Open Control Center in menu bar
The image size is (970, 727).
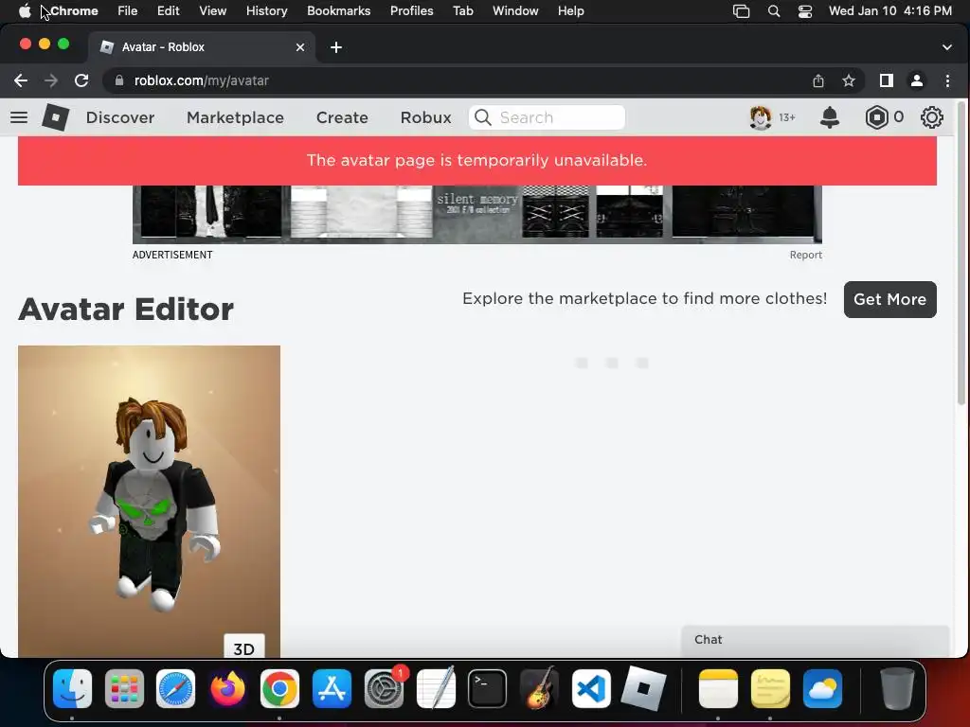click(805, 11)
